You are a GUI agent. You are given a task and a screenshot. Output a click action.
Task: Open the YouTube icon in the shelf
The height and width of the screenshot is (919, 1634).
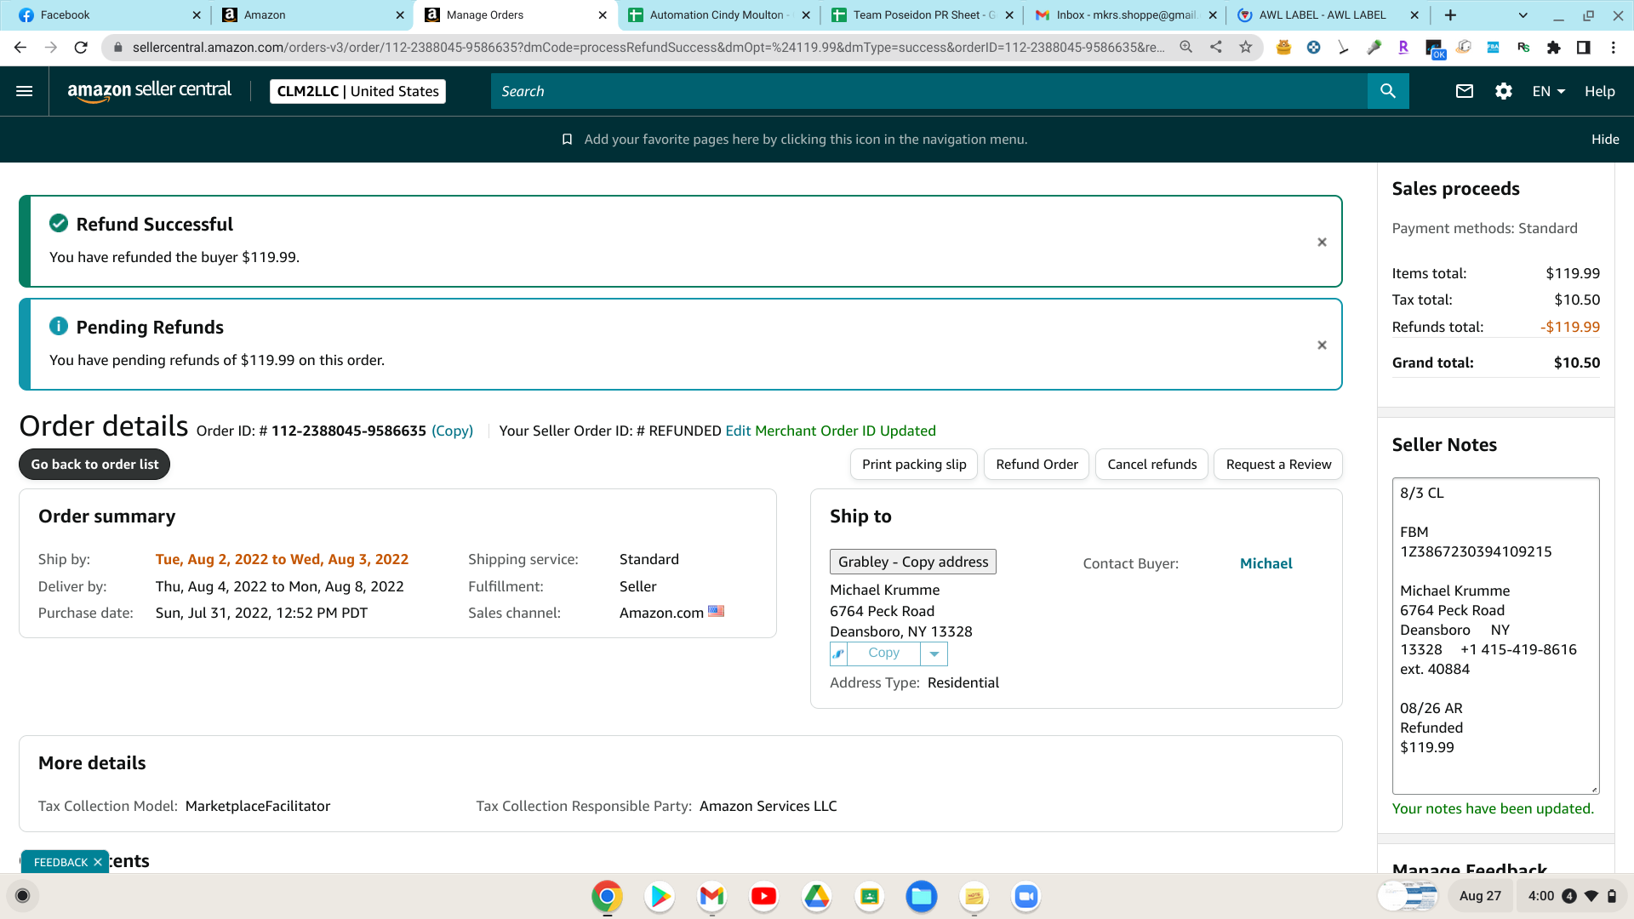click(764, 896)
